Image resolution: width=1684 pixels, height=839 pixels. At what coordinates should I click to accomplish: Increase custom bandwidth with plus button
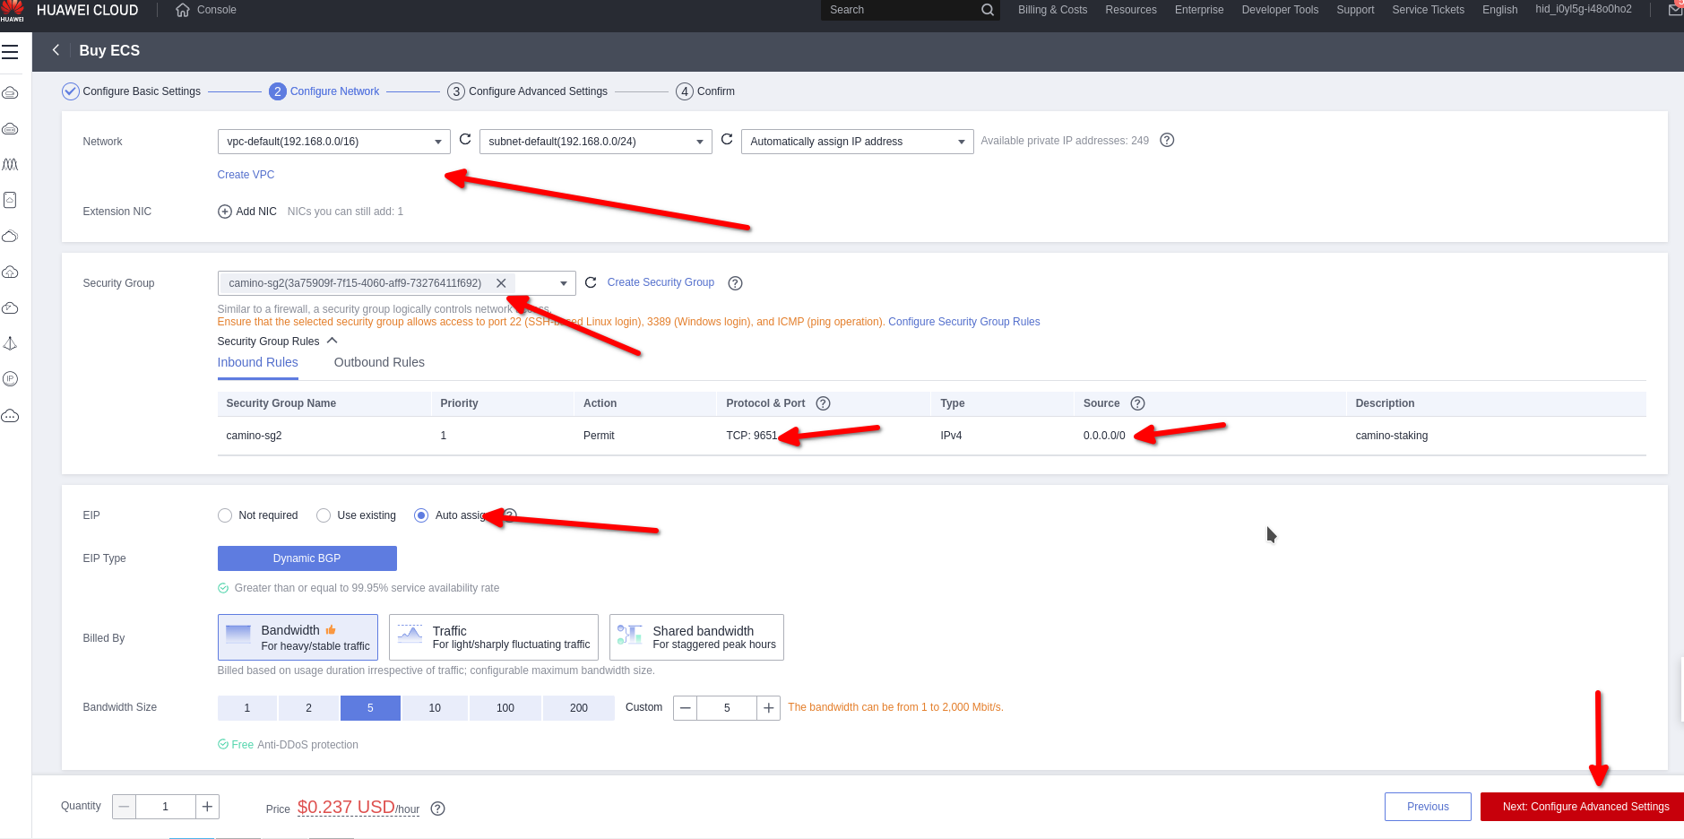768,708
